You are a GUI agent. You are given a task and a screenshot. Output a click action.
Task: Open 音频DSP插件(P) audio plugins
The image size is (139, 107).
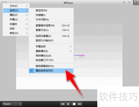[x=51, y=41]
